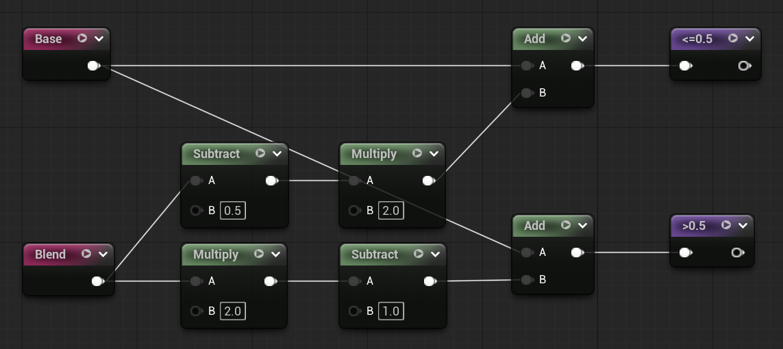Image resolution: width=783 pixels, height=349 pixels.
Task: Click the 2.0 field on the Multiply fed by Subtract
Action: click(x=391, y=210)
